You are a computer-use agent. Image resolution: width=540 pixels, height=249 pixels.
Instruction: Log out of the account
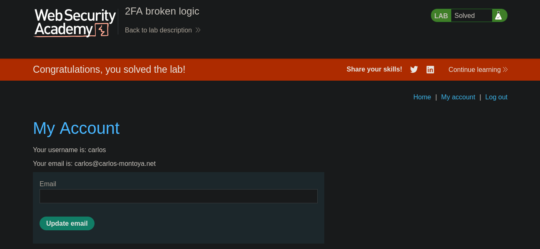point(496,97)
